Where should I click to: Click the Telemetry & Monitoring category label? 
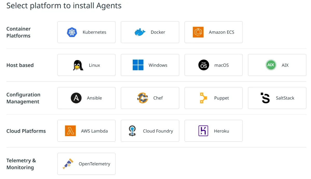[x=21, y=164]
